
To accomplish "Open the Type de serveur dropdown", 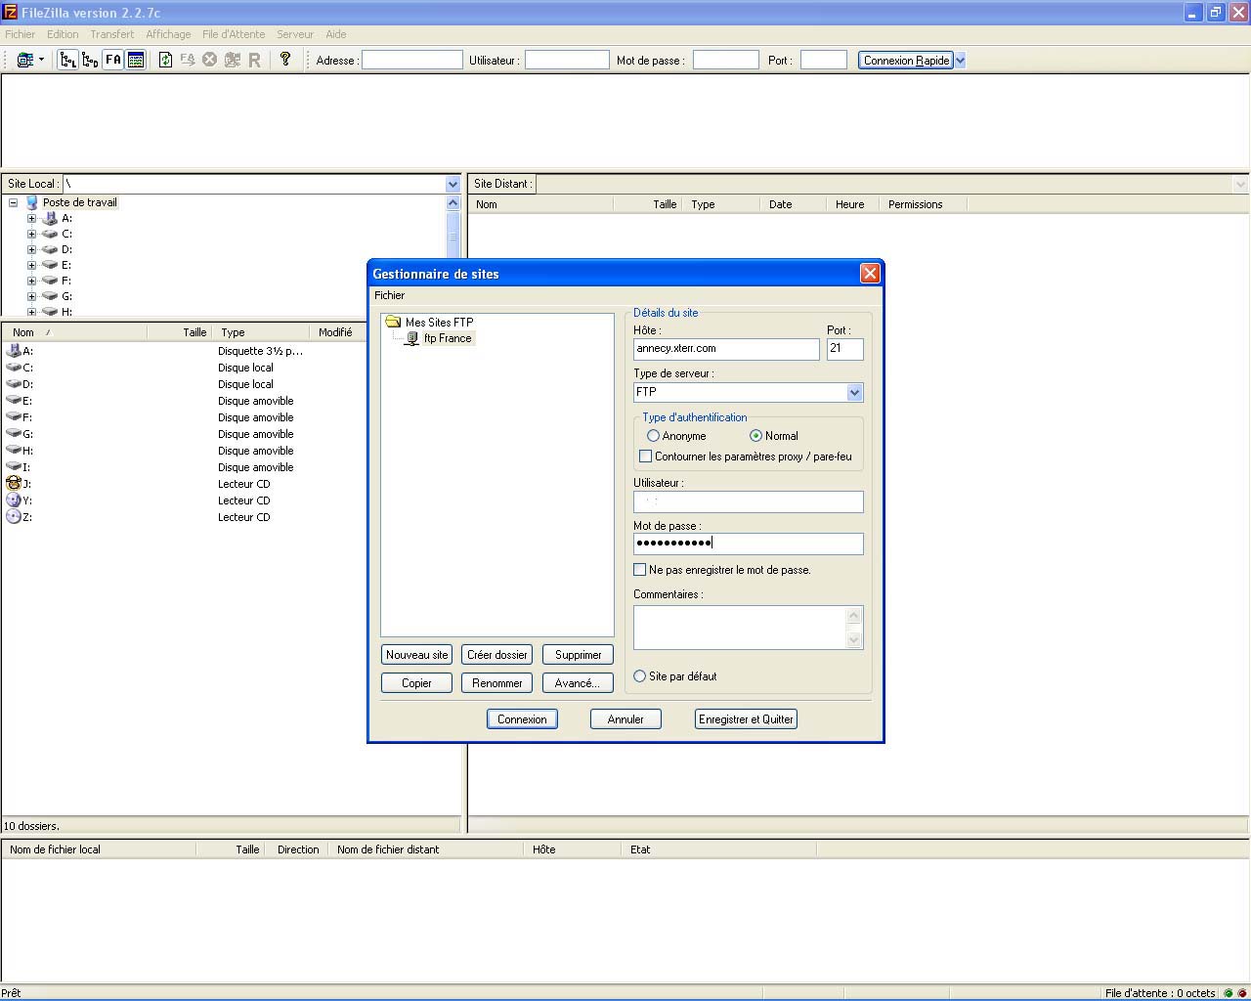I will (x=854, y=392).
